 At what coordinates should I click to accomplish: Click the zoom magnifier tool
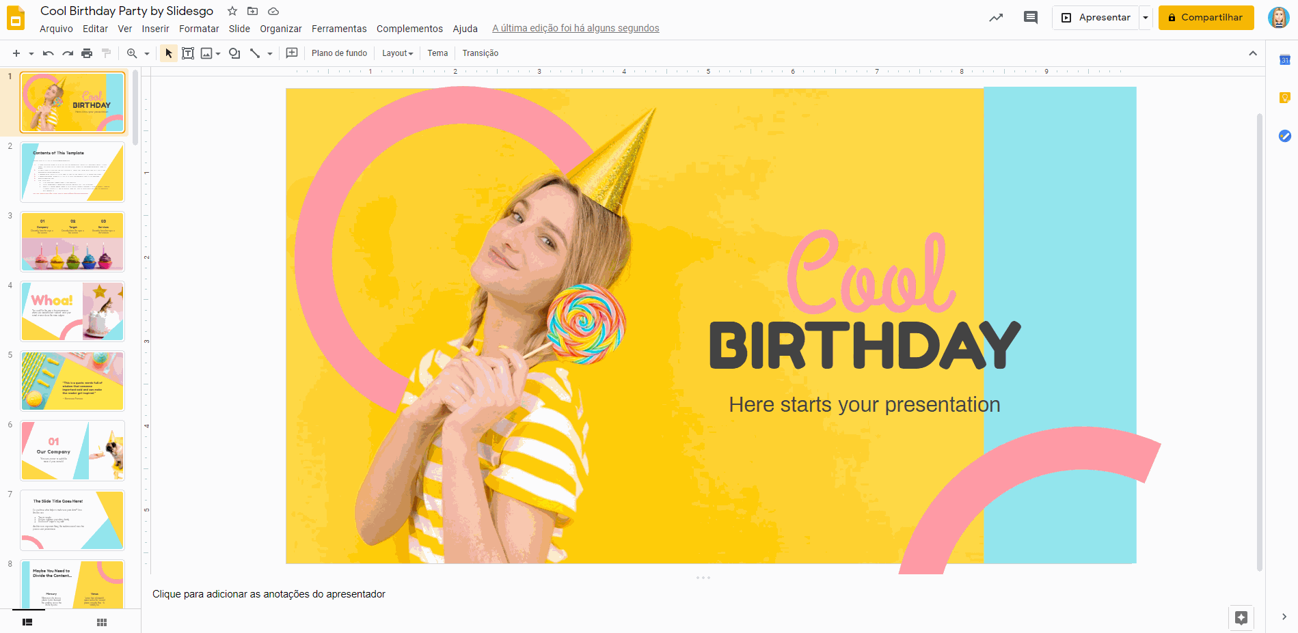coord(132,53)
